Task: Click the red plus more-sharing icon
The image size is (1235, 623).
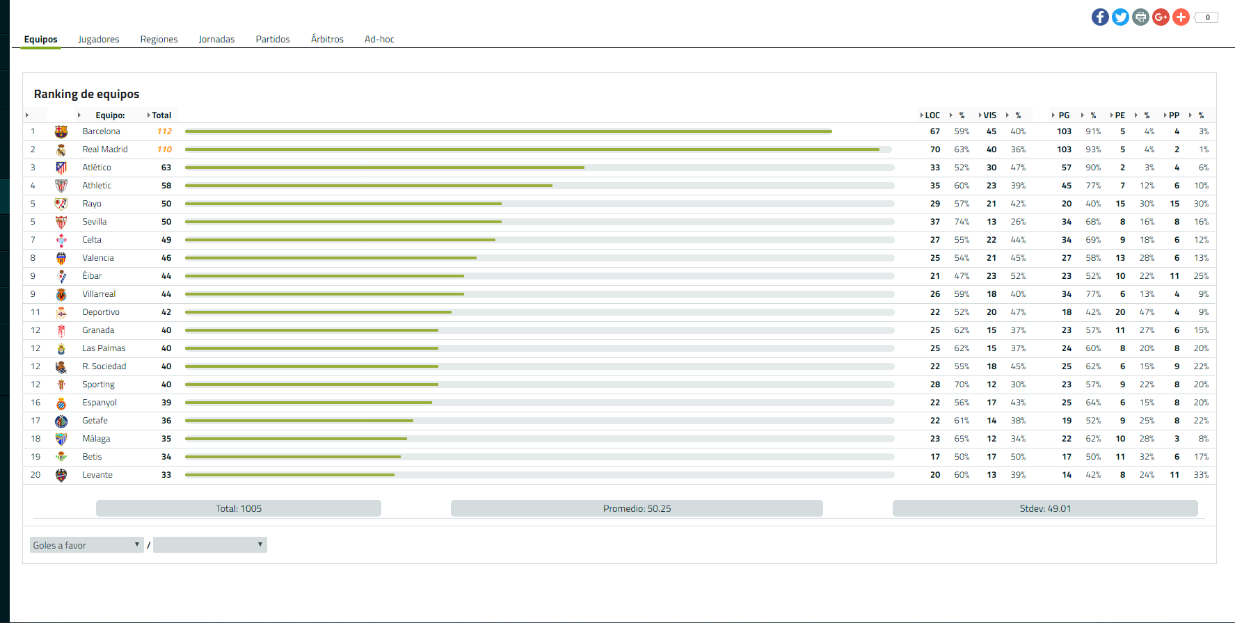Action: tap(1181, 17)
